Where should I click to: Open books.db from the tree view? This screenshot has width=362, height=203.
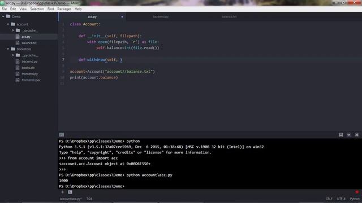point(28,68)
